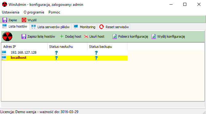Image resolution: width=206 pixels, height=114 pixels.
Task: Select the localhost host entry
Action: coord(18,58)
